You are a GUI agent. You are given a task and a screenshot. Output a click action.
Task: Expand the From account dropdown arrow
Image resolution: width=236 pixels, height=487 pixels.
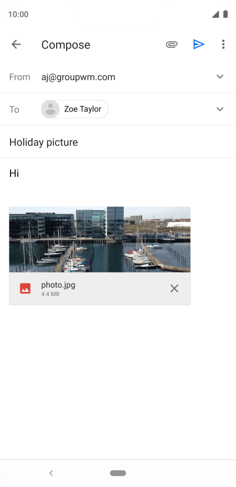coord(220,77)
